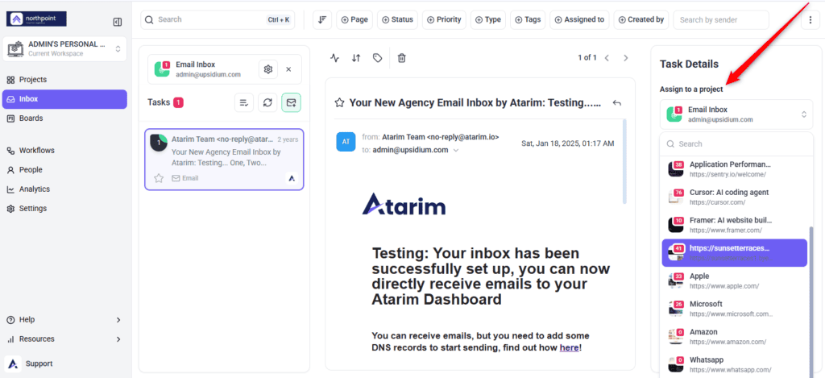This screenshot has height=378, width=825.
Task: Star the Atarim Team task card
Action: pyautogui.click(x=159, y=178)
